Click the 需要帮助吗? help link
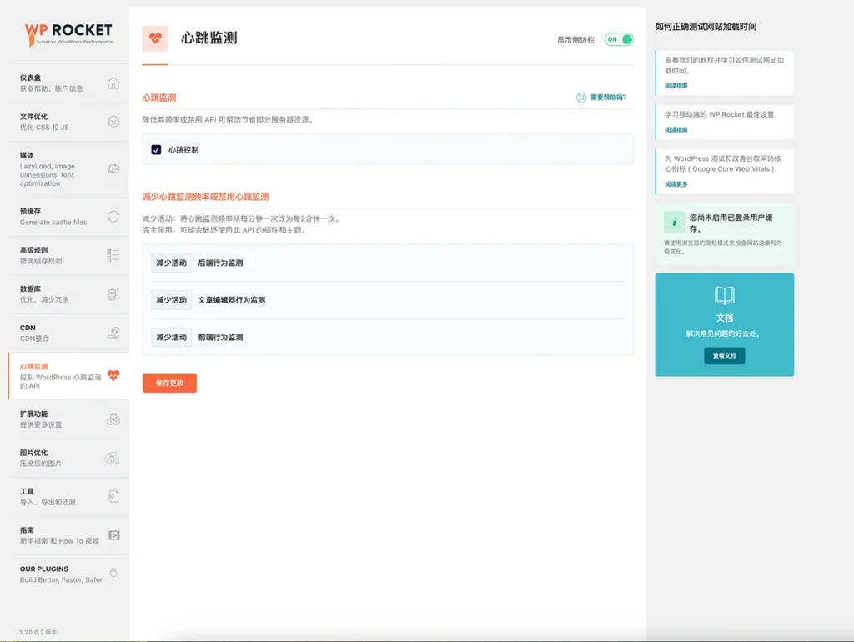This screenshot has height=642, width=854. tap(602, 98)
